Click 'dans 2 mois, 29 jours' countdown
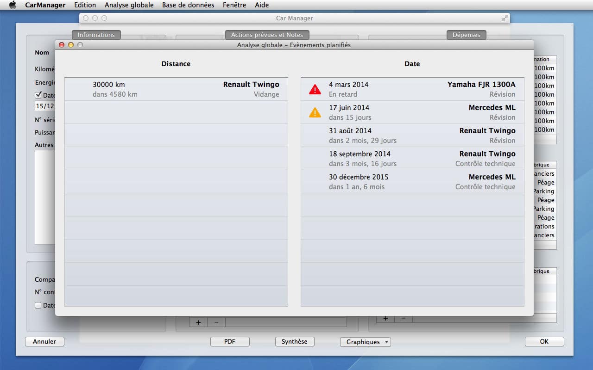 [x=363, y=141]
